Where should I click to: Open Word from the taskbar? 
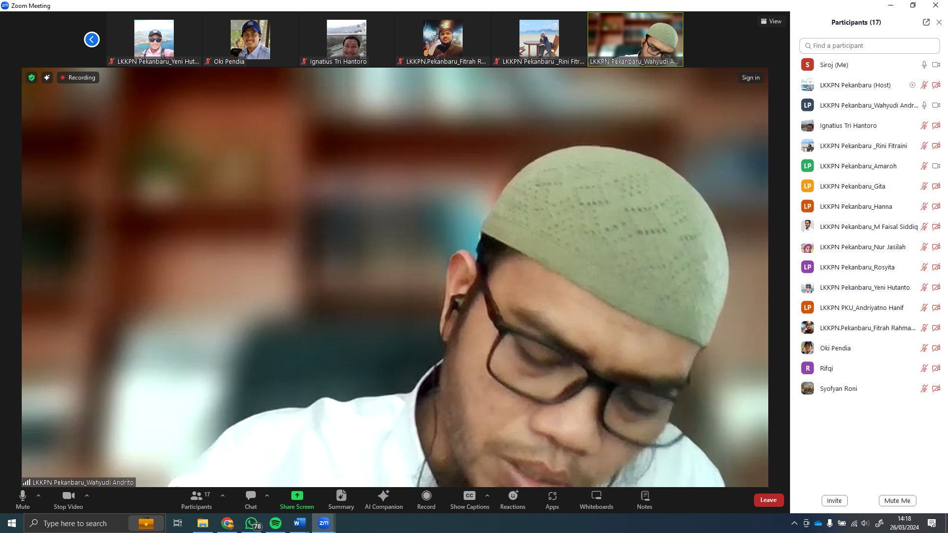tap(300, 523)
